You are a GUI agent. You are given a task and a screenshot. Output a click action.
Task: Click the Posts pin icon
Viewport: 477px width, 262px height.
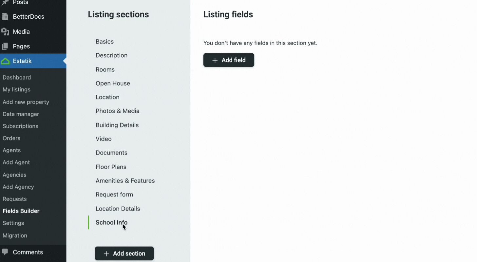[x=5, y=2]
